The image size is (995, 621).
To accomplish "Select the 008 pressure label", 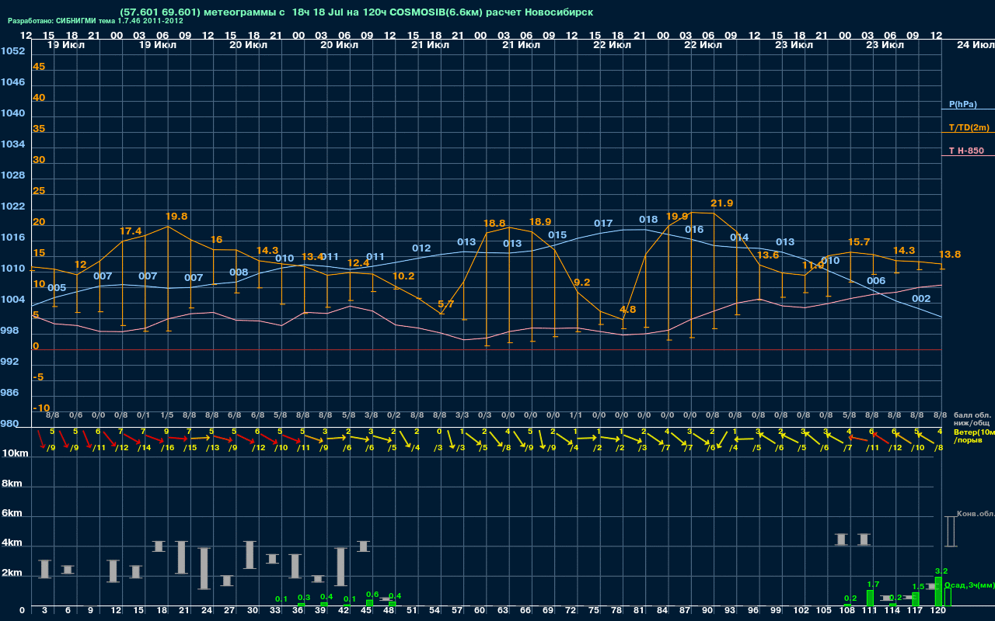I will (x=239, y=272).
